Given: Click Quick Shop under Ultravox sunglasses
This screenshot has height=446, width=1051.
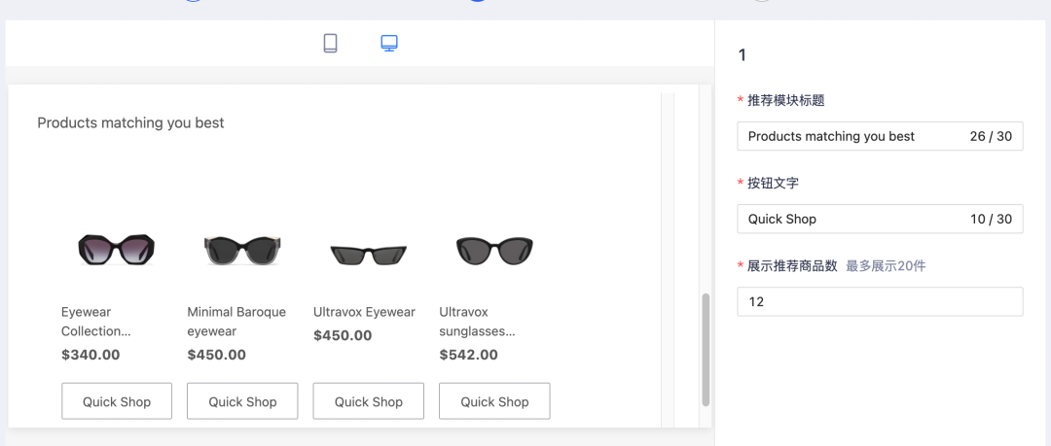Looking at the screenshot, I should point(494,401).
